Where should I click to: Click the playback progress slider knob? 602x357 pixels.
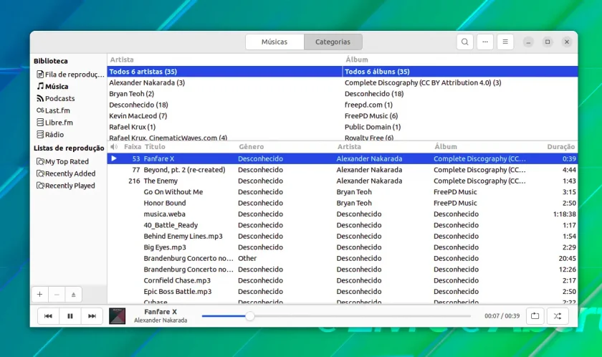(x=250, y=316)
